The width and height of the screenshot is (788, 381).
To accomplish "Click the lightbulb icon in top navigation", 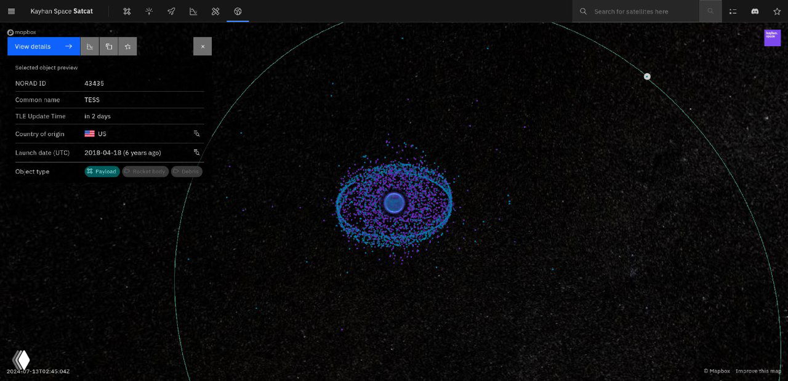I will (149, 11).
